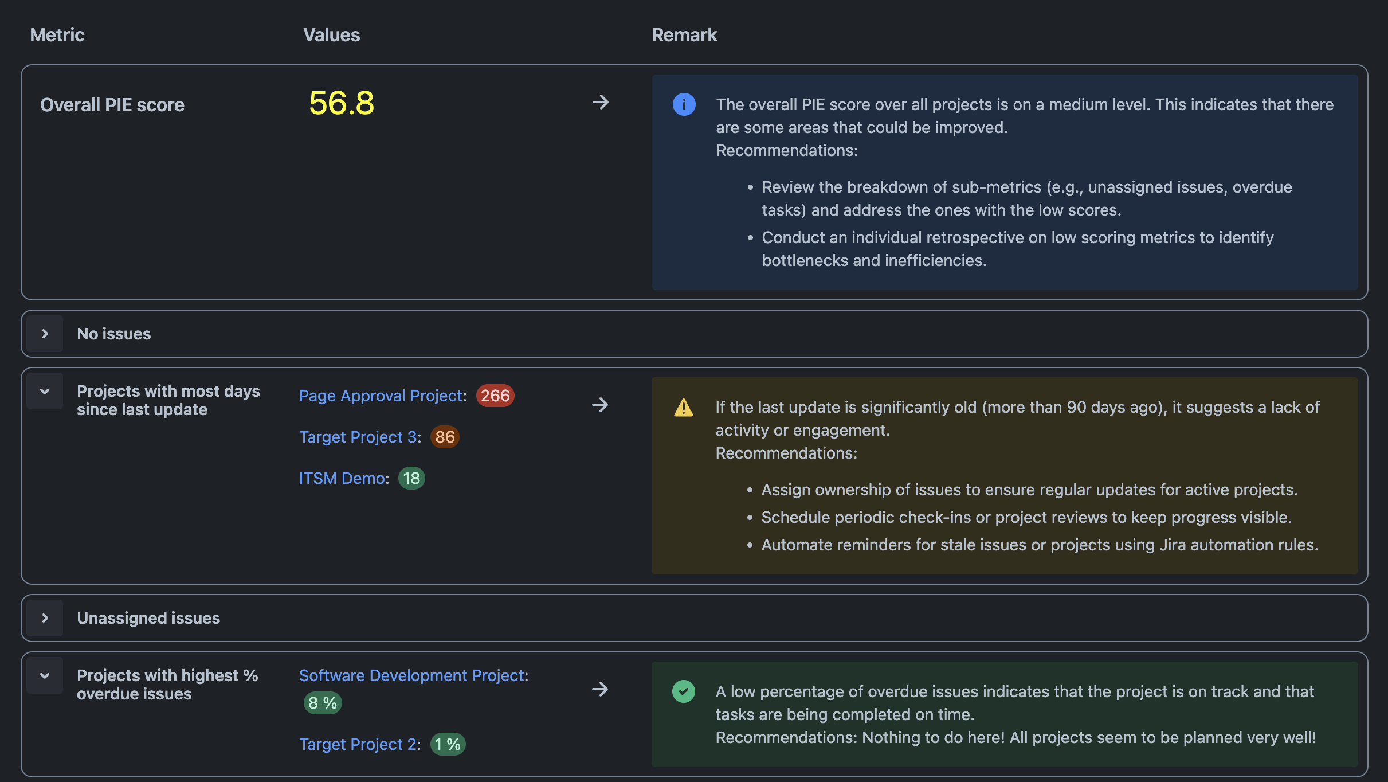This screenshot has height=782, width=1388.
Task: Click the green checkmark icon in the overdue remark
Action: click(x=683, y=691)
